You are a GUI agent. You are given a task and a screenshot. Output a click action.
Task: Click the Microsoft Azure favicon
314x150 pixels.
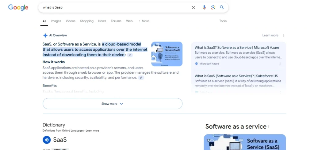click(x=196, y=64)
